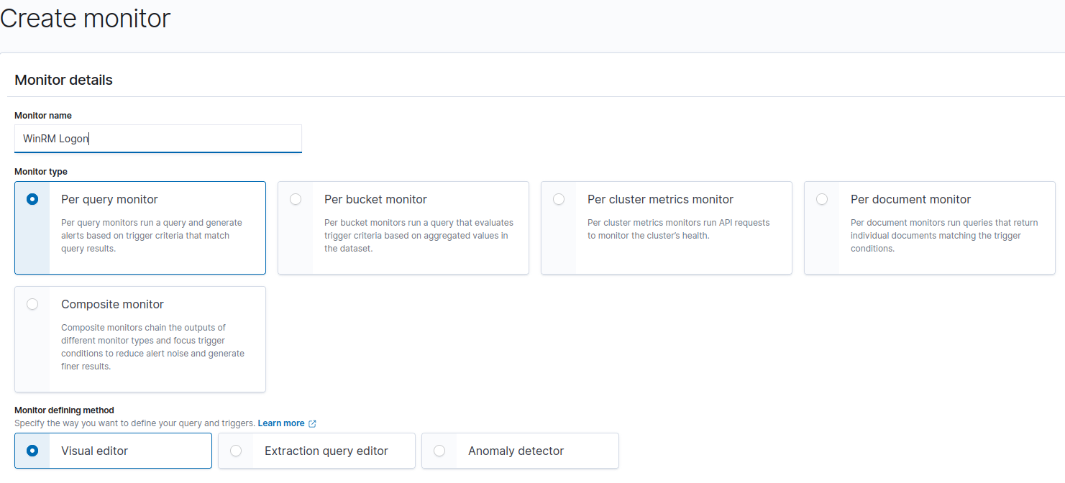Viewport: 1065px width, 483px height.
Task: Select the Per query monitor radio button
Action: 32,200
